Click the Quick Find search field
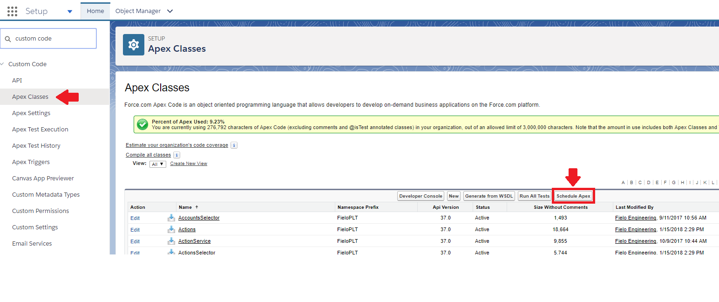The width and height of the screenshot is (719, 302). (48, 39)
